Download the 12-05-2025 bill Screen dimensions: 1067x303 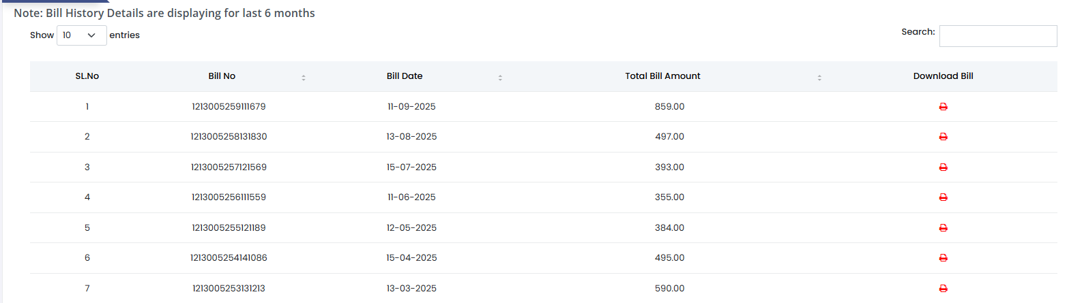[943, 228]
